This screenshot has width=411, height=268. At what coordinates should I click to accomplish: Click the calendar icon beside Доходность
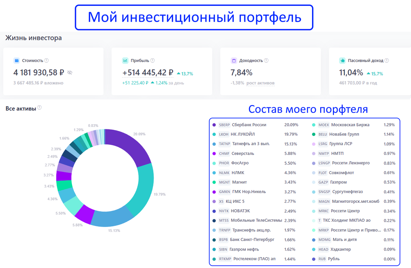tap(234, 61)
